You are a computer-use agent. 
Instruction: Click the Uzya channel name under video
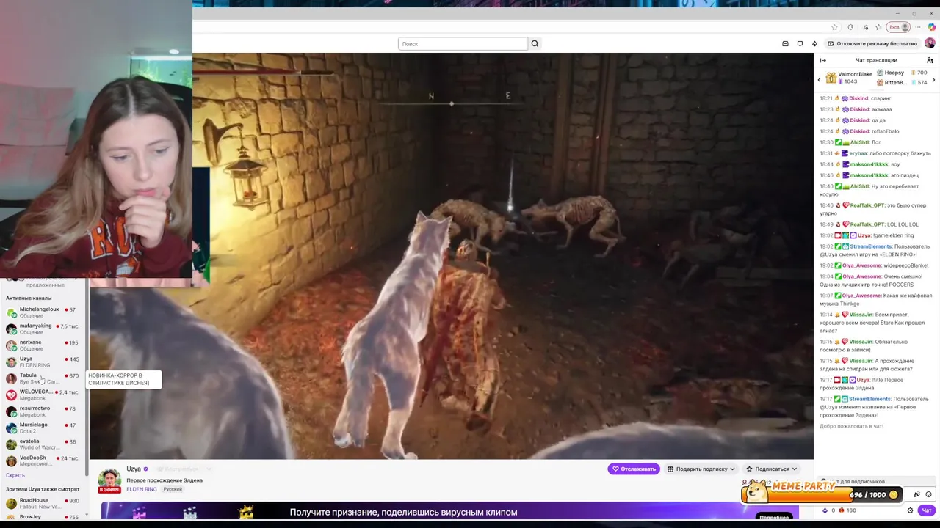coord(134,469)
